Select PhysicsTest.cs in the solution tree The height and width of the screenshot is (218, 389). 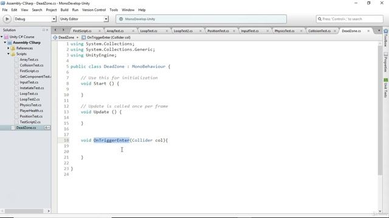point(30,105)
